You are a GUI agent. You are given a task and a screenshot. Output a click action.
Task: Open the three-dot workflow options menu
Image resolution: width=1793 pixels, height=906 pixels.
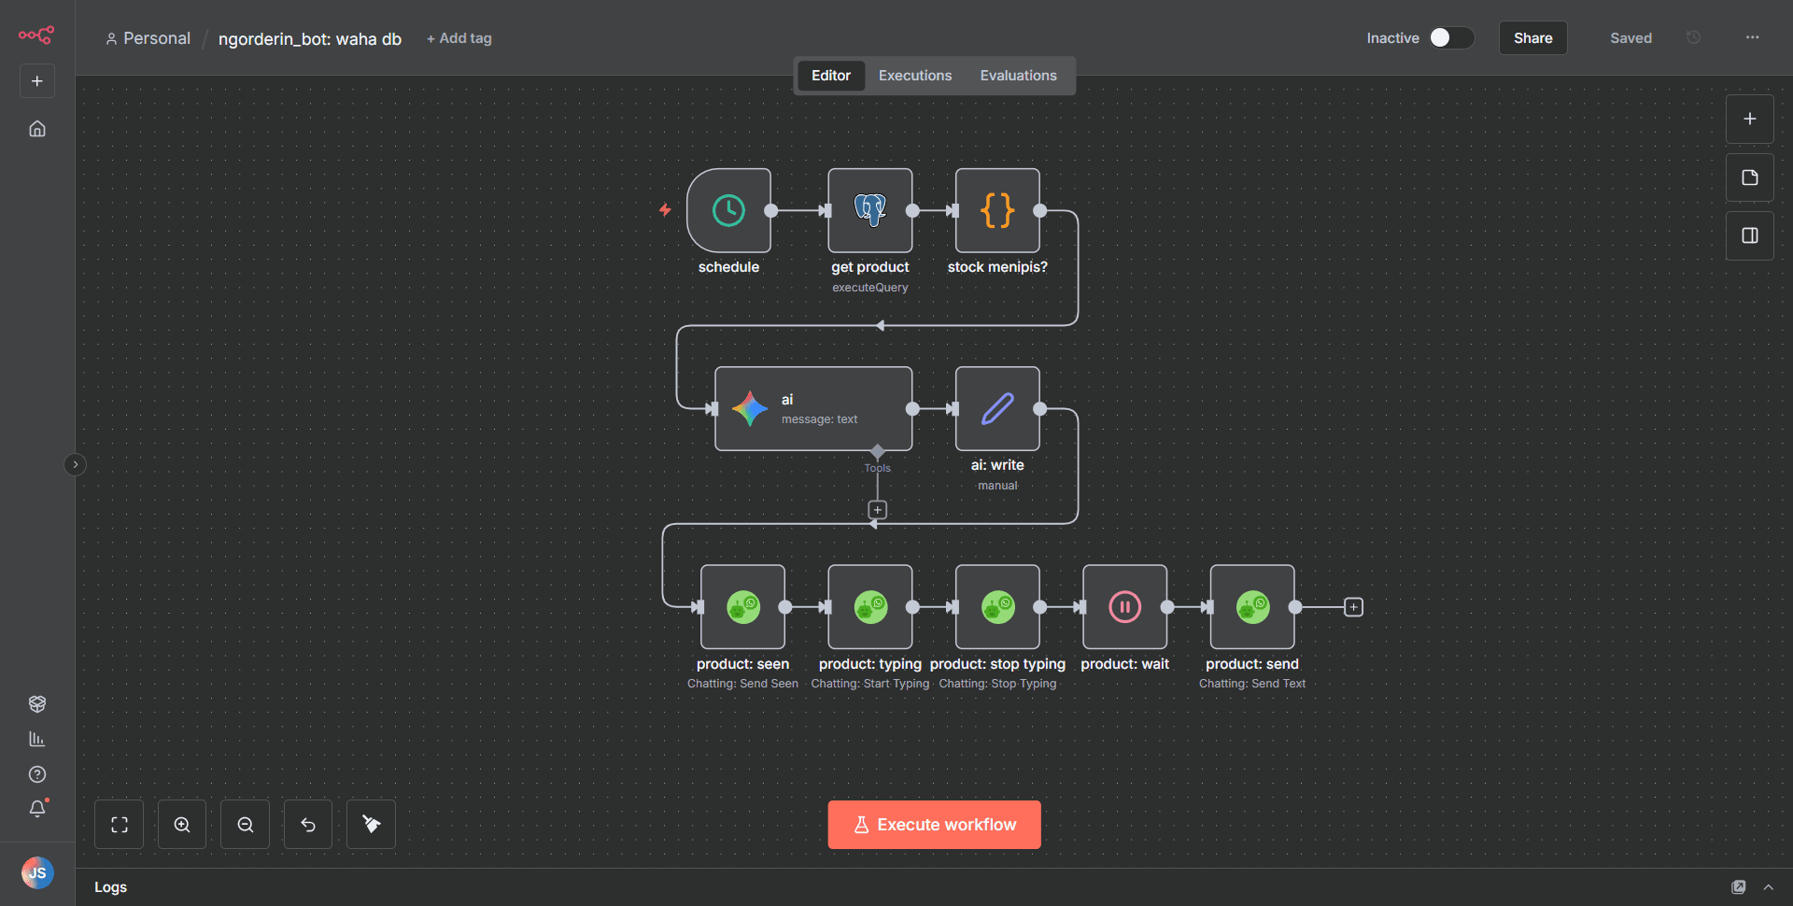tap(1752, 37)
